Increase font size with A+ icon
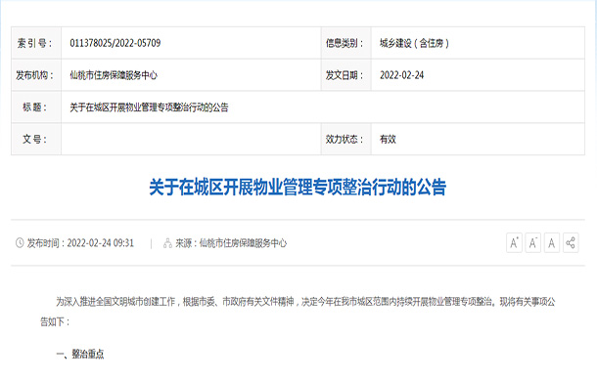The image size is (597, 381). coord(514,242)
